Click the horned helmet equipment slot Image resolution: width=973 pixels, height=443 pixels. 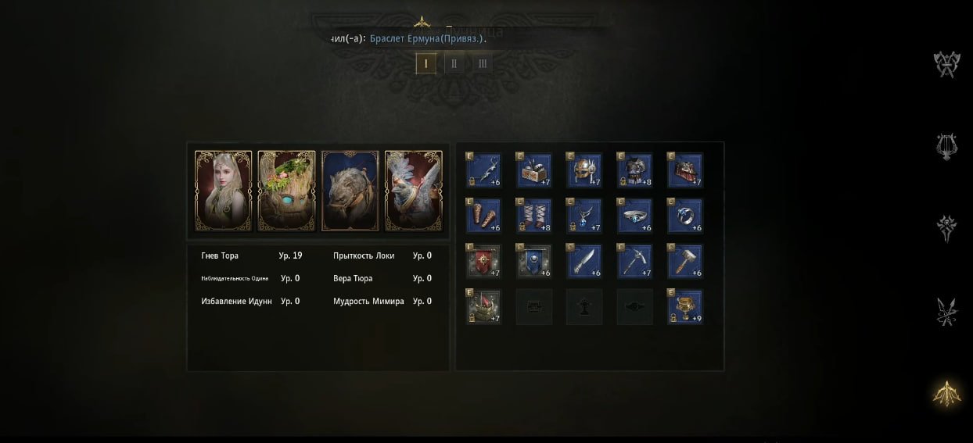click(584, 170)
